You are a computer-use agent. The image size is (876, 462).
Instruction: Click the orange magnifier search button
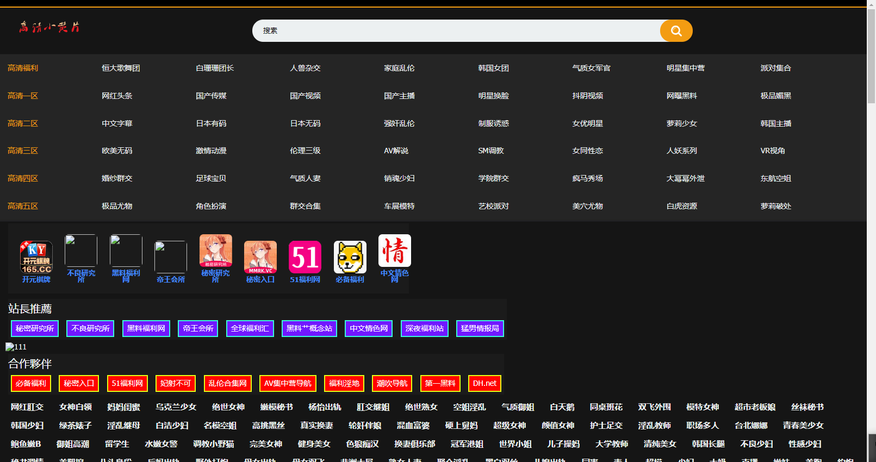(676, 31)
